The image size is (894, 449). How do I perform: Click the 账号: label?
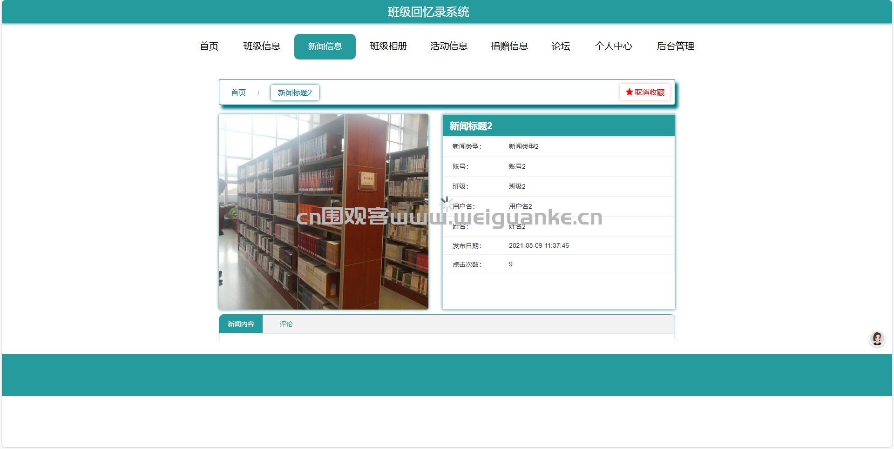pyautogui.click(x=461, y=166)
